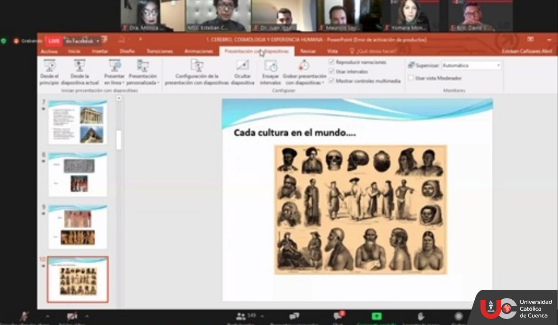Click the PowerPoint ribbon display options button
558x325 pixels.
530,39
